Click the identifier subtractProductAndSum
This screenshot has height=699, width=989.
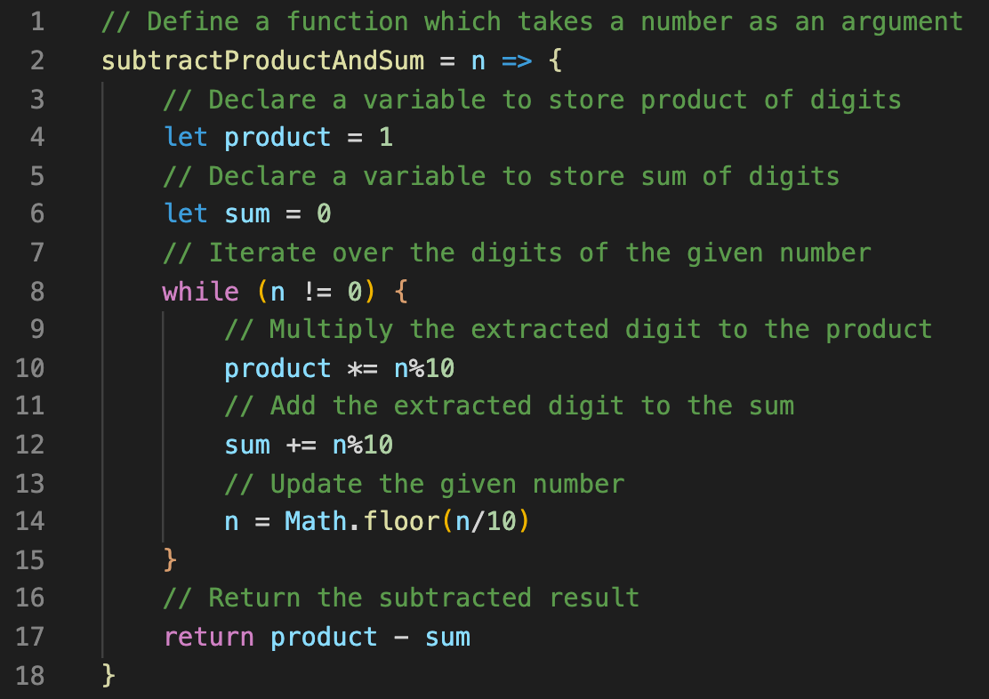[263, 60]
